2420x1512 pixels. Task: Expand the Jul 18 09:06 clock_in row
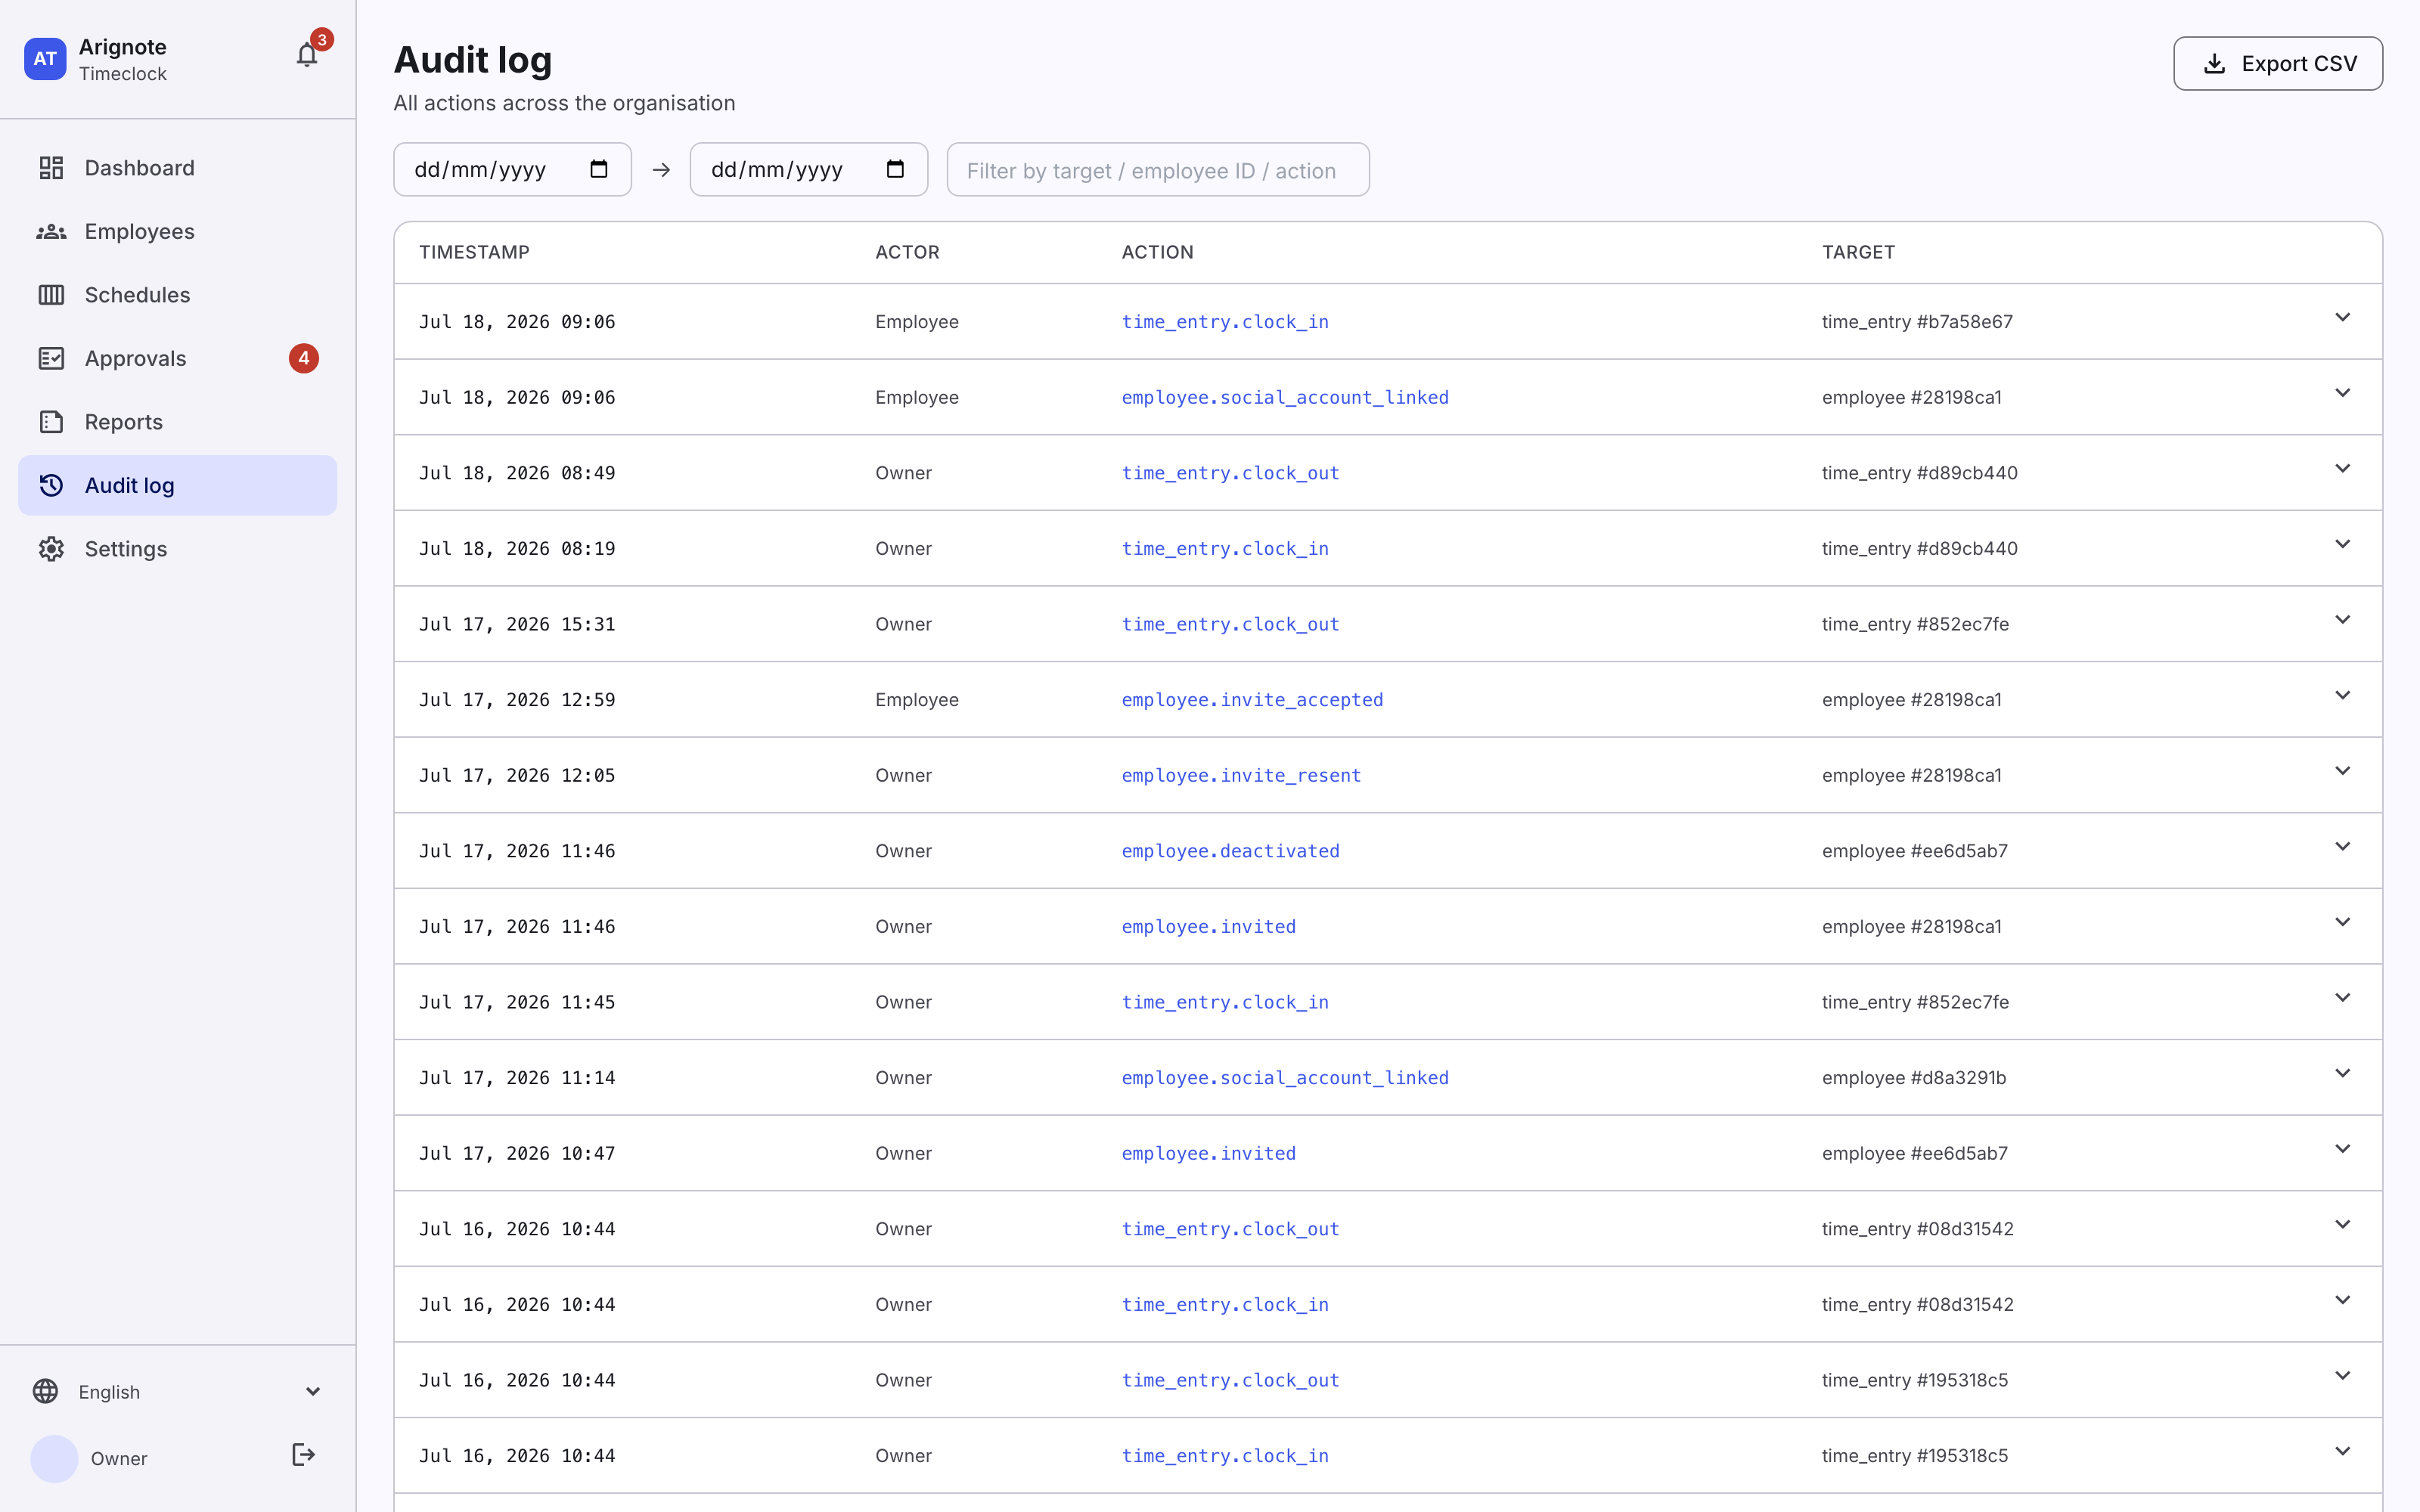tap(2342, 318)
